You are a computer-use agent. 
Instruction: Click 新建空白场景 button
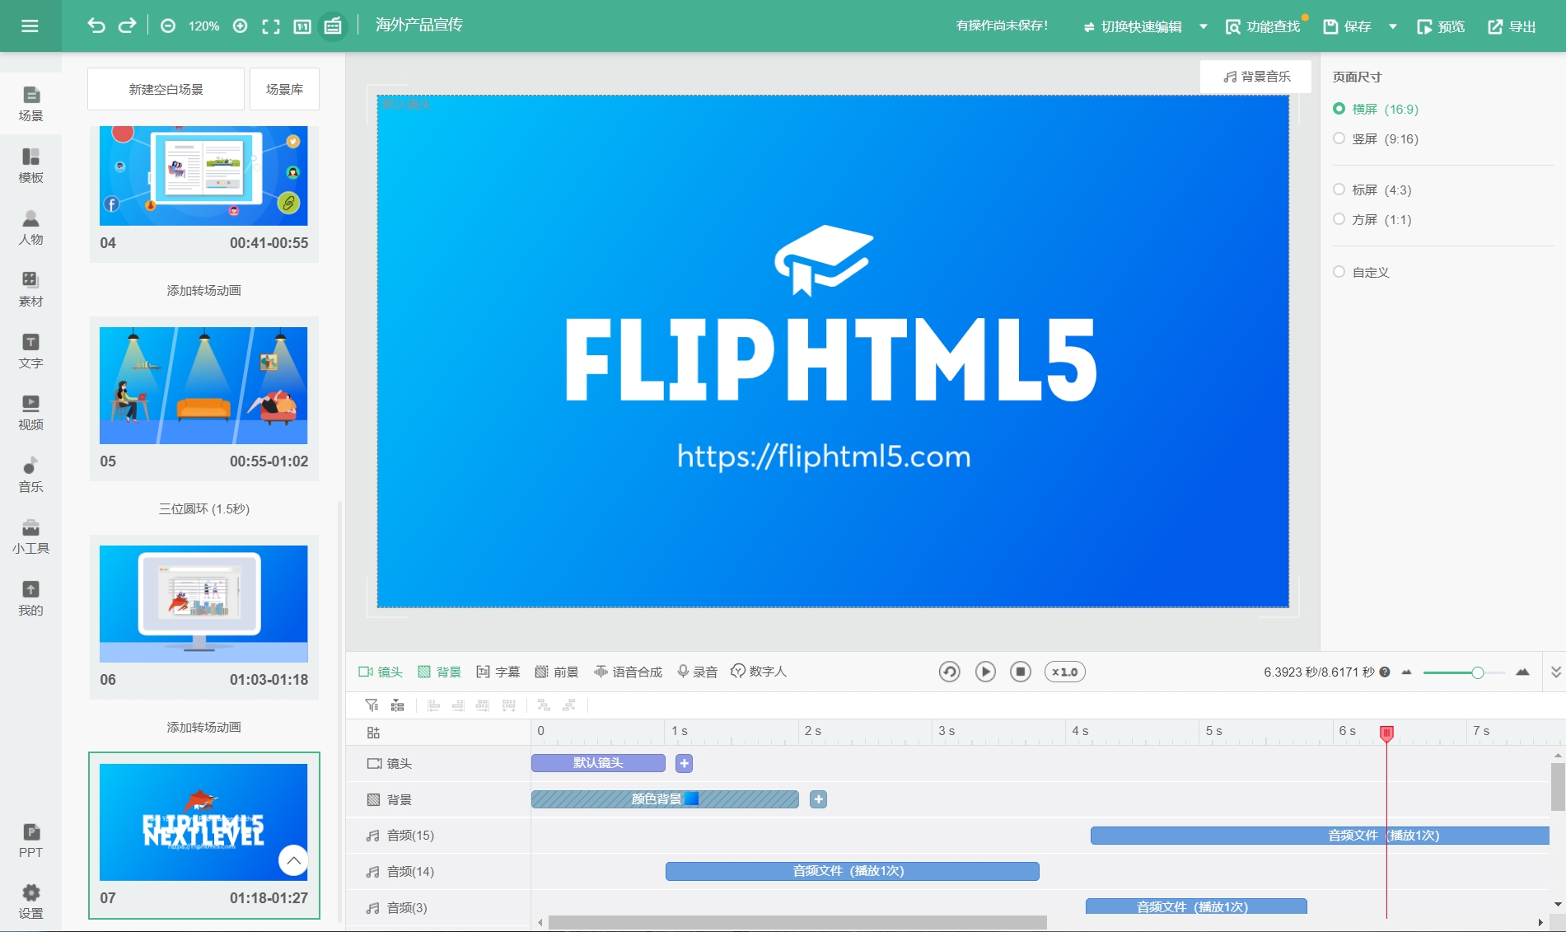(x=166, y=89)
